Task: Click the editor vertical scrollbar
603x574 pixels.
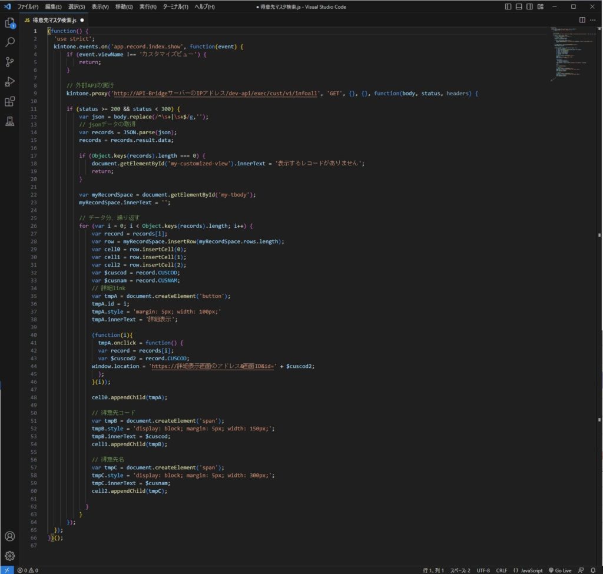Action: coord(599,296)
